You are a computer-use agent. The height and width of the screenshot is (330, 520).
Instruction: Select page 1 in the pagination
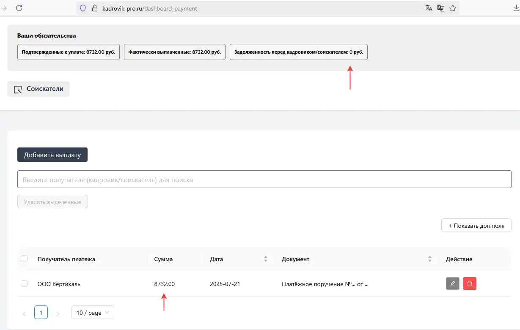tap(41, 313)
